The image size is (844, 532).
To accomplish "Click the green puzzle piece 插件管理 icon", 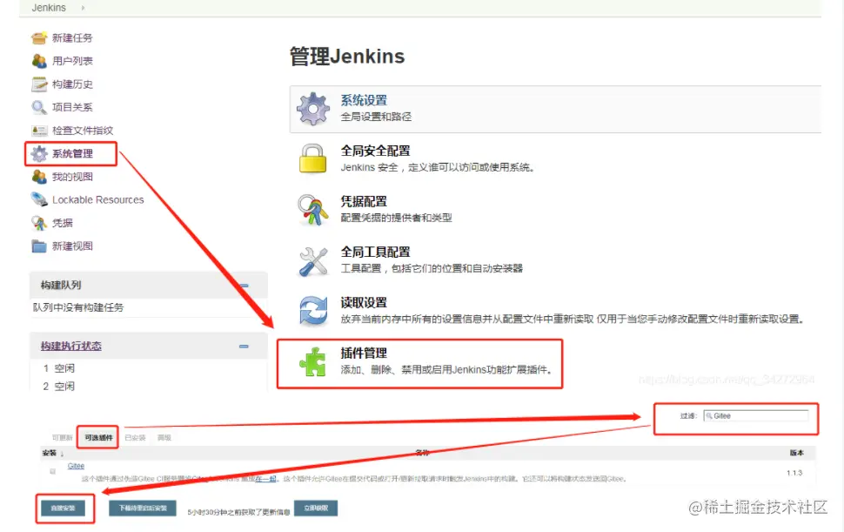I will click(x=312, y=361).
